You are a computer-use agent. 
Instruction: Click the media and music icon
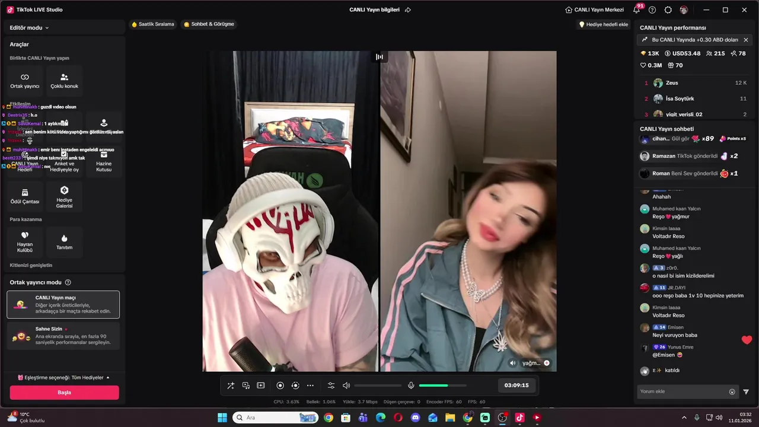tap(245, 385)
